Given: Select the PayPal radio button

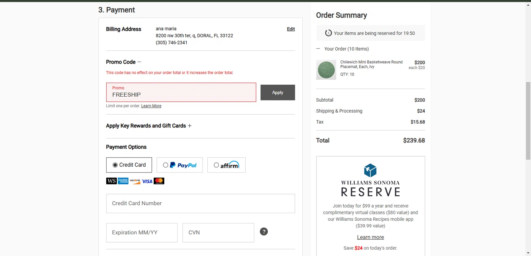Looking at the screenshot, I should 165,165.
